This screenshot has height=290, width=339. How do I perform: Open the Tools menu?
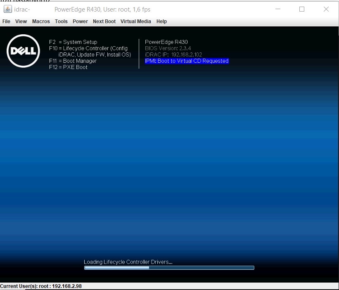61,21
